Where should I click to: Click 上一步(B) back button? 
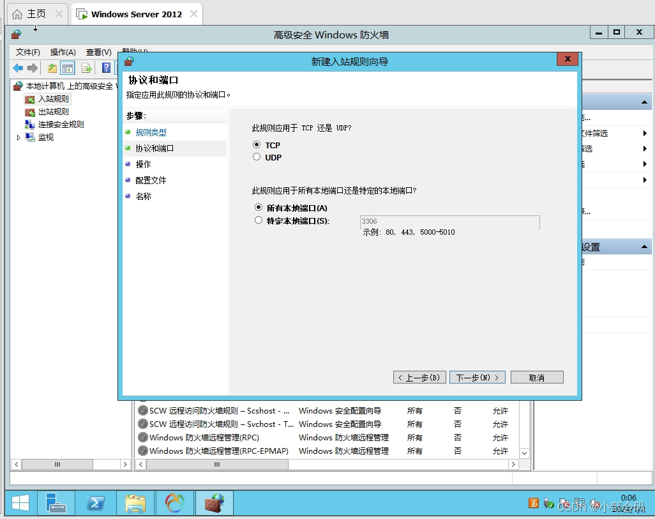[x=419, y=377]
